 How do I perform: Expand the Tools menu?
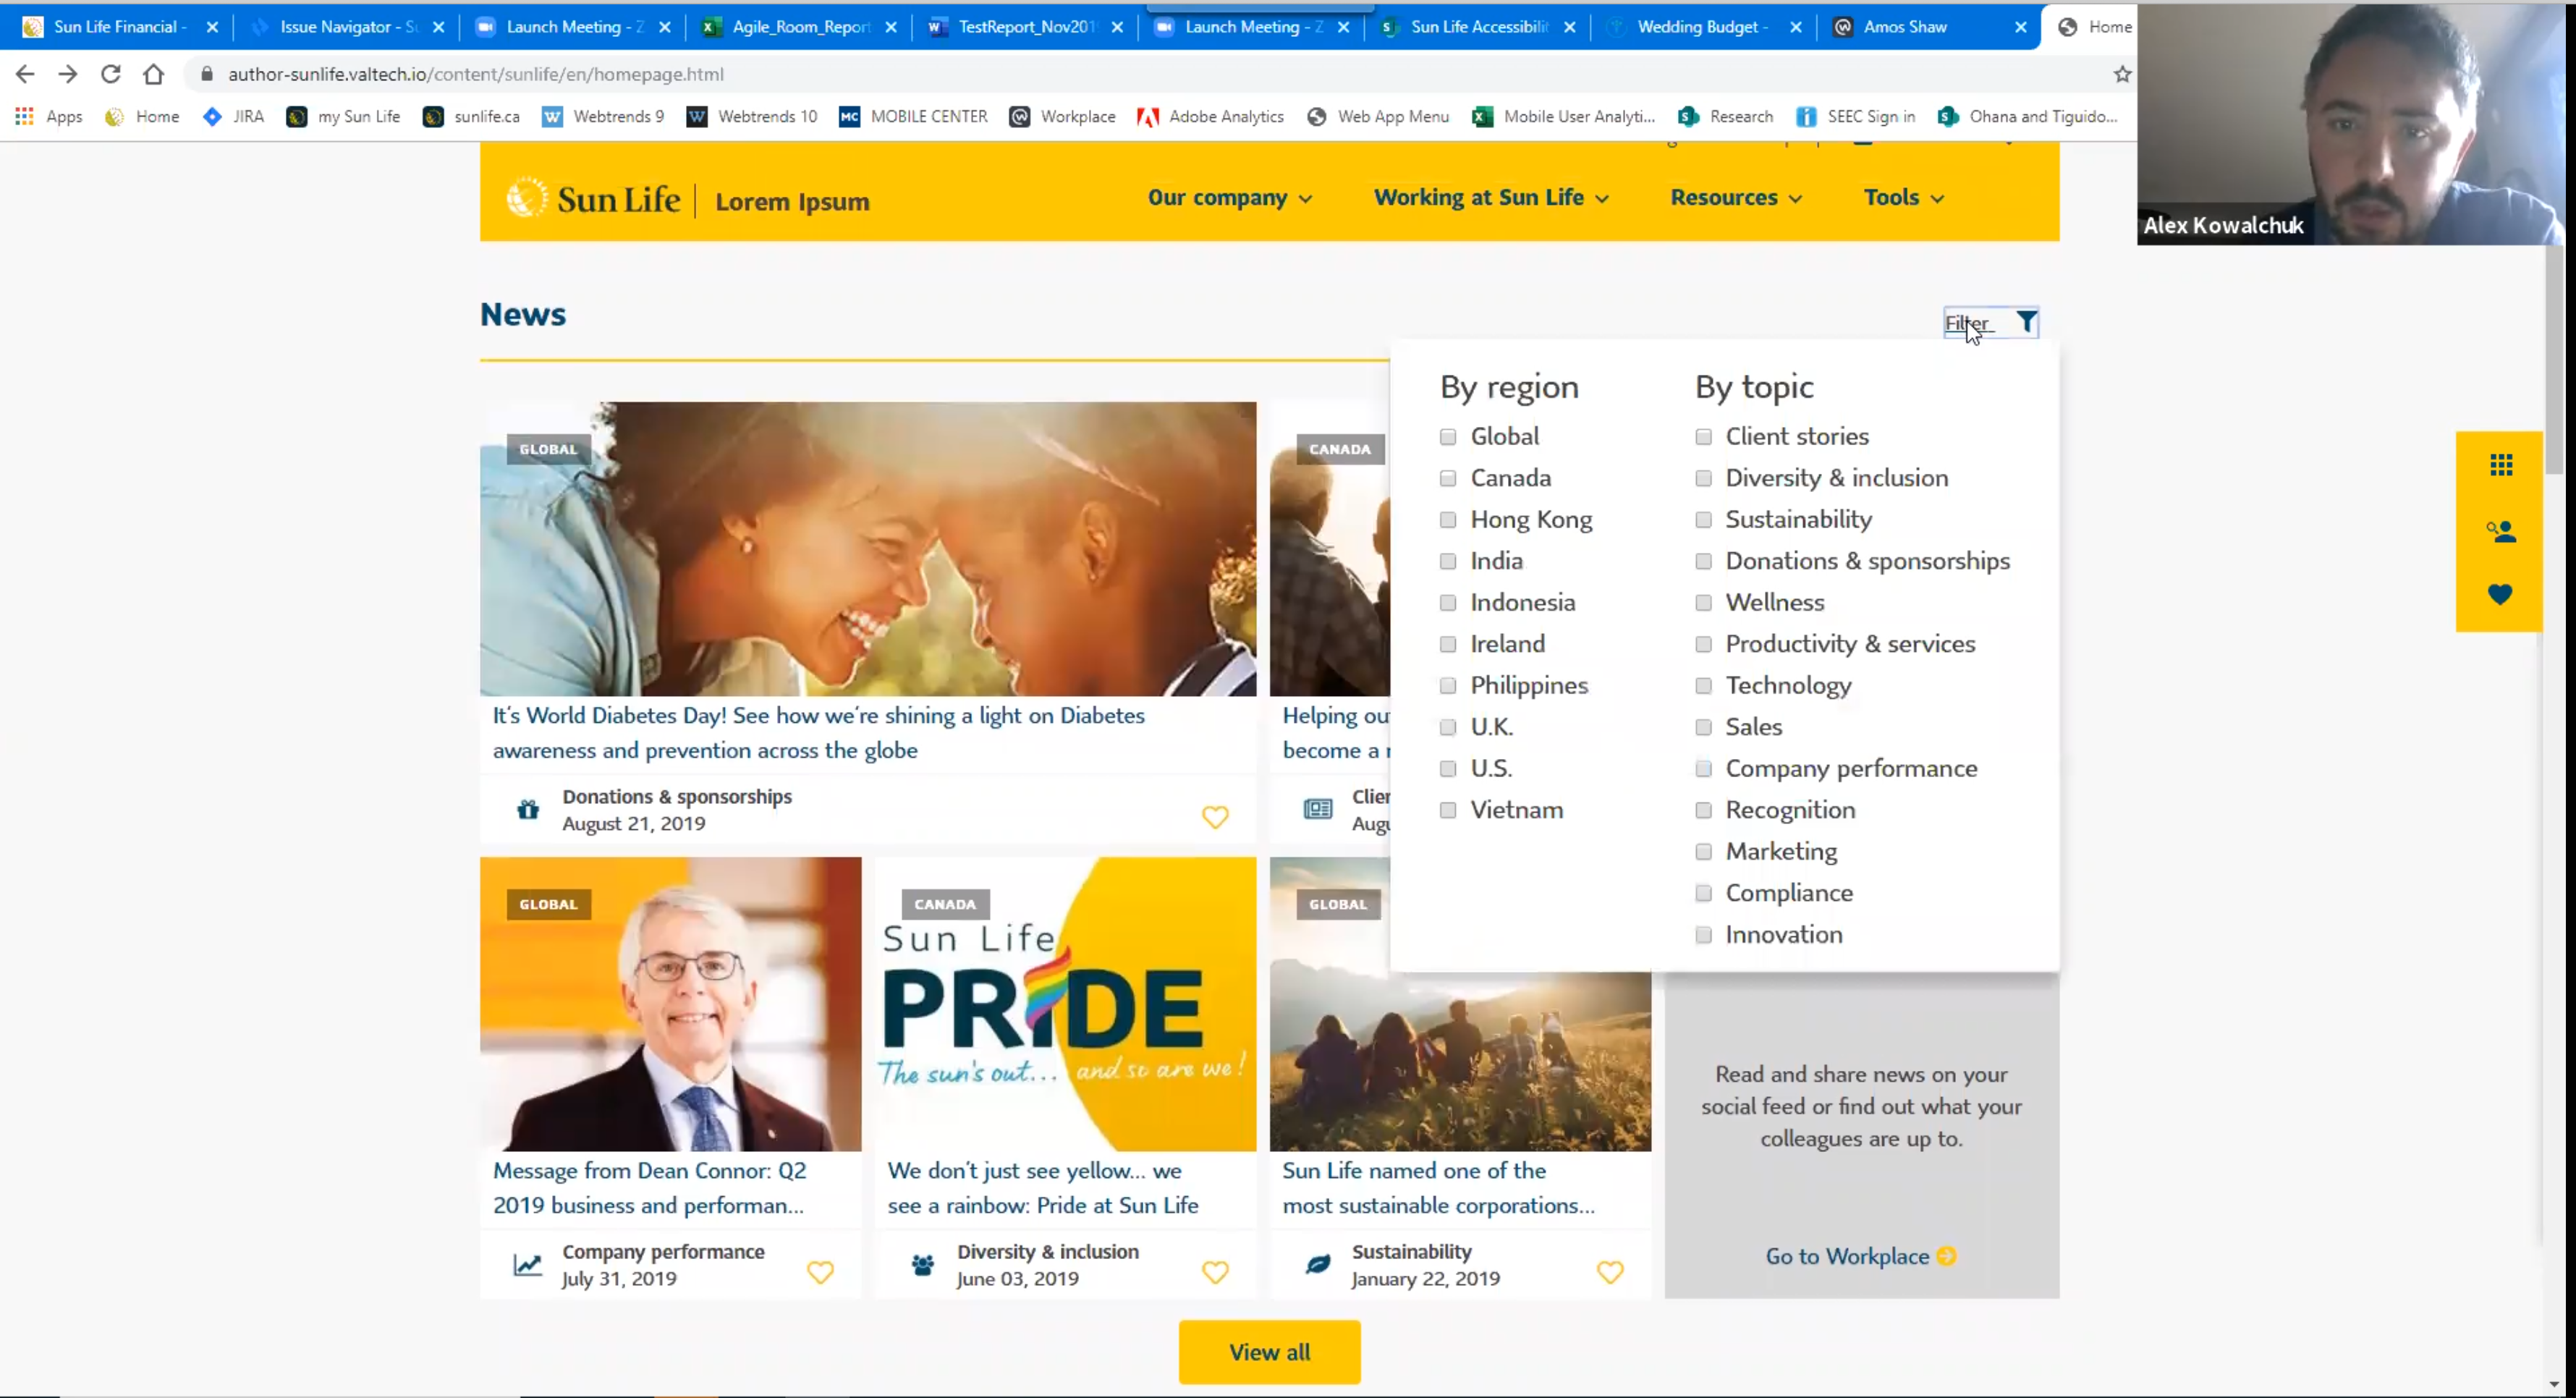[1904, 197]
